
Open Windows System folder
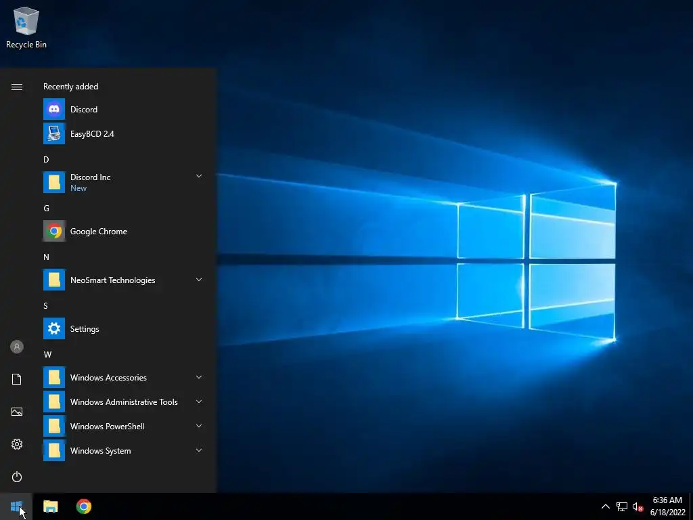pos(123,450)
